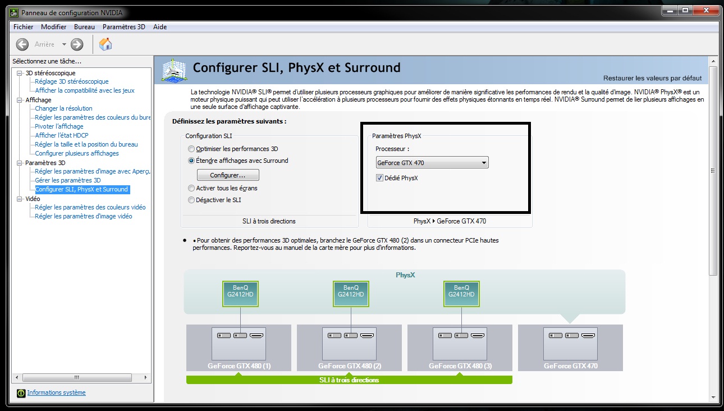724x411 pixels.
Task: Click the NVIDIA icon in the title bar
Action: pyautogui.click(x=15, y=12)
